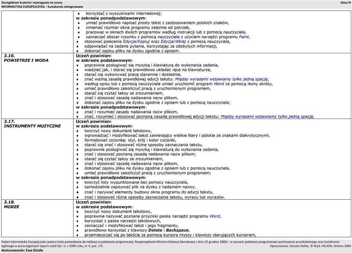This screenshot has height=253, width=352.
Task: Click the line 'korzystać z paska narzedzi tekstowych'
Action: (x=122, y=221)
